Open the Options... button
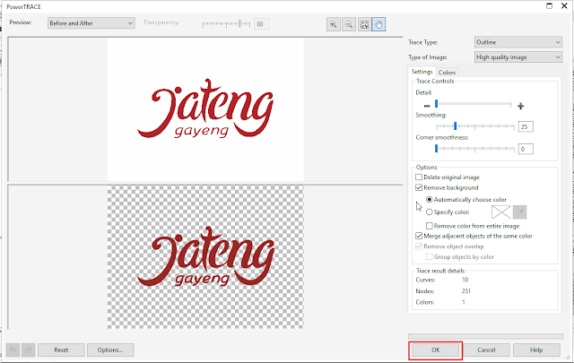The image size is (574, 363). point(110,350)
